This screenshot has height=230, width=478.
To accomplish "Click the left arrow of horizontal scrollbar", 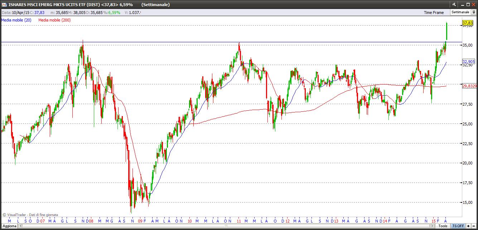I will 20,226.
